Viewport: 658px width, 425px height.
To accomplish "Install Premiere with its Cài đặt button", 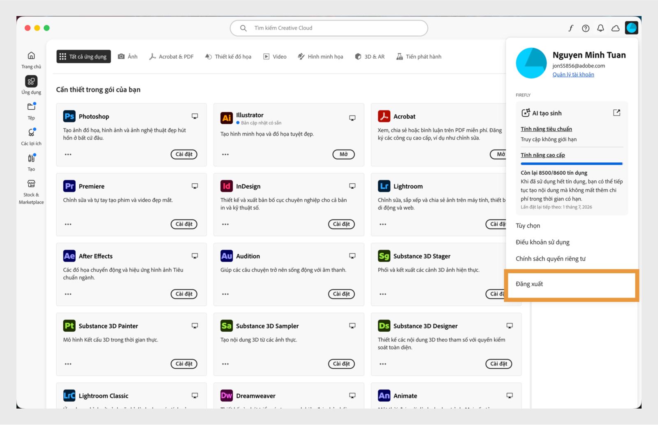I will tap(184, 224).
